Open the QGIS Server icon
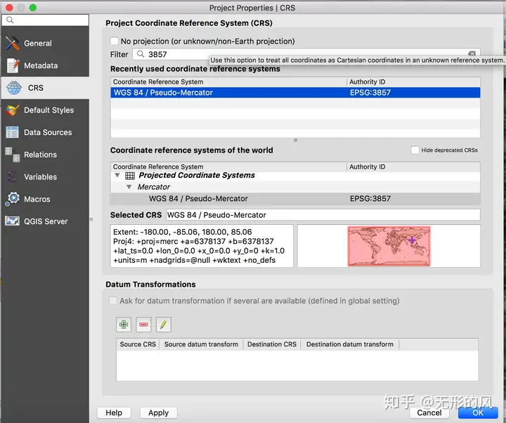 12,221
